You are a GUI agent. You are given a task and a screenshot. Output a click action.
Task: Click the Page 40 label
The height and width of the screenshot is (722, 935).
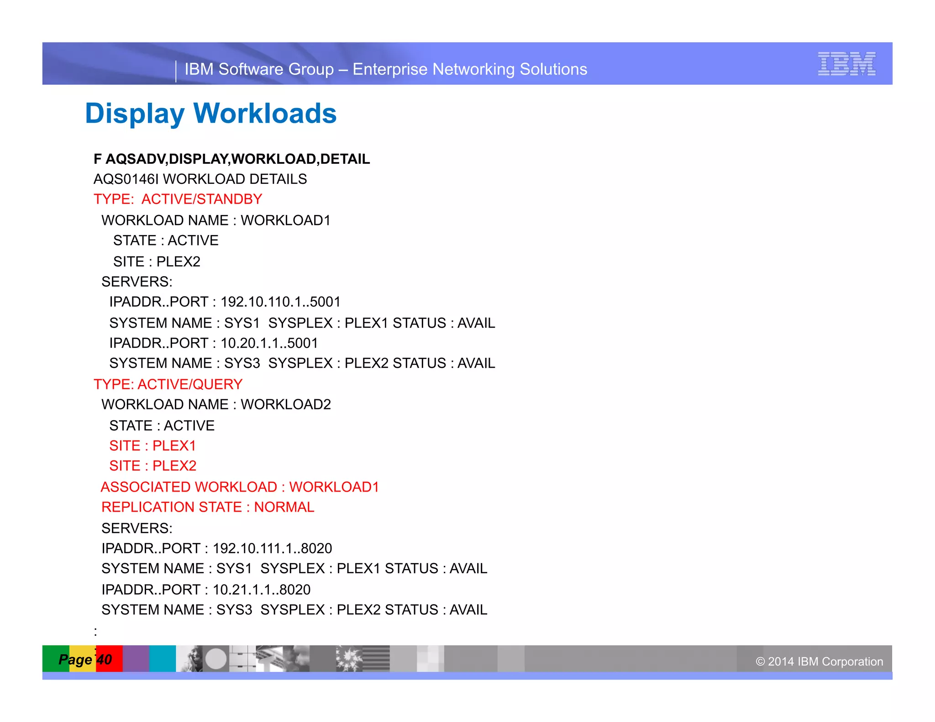(x=85, y=659)
